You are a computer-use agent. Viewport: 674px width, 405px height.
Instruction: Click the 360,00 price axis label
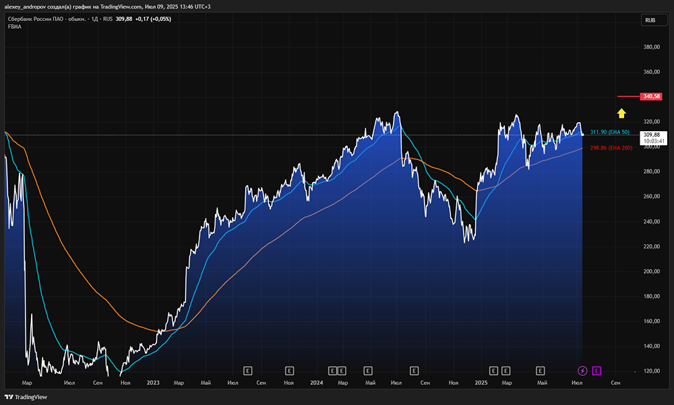pyautogui.click(x=652, y=71)
